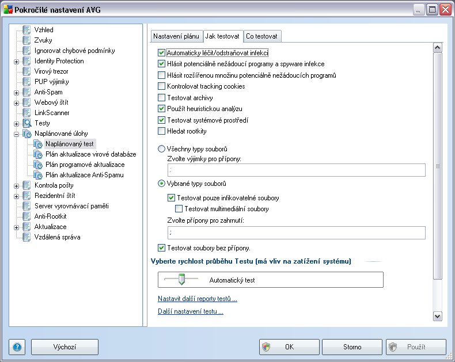Enable Kontrolovat tracking cookies

[161, 86]
